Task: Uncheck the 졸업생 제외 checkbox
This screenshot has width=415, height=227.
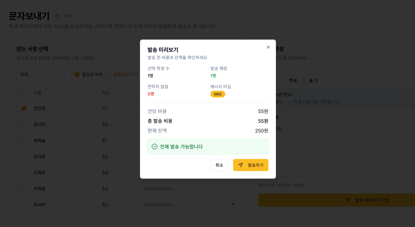Action: (x=77, y=74)
